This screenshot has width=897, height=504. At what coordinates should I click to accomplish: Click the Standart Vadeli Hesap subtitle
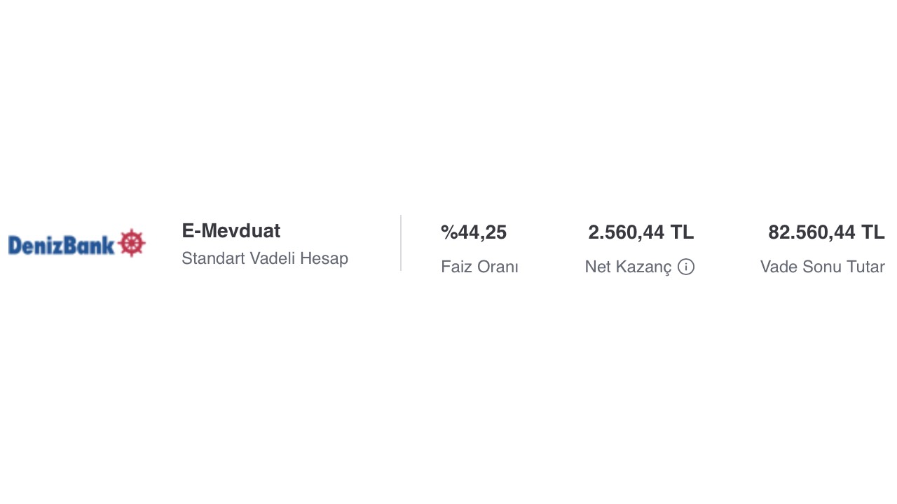pos(265,258)
